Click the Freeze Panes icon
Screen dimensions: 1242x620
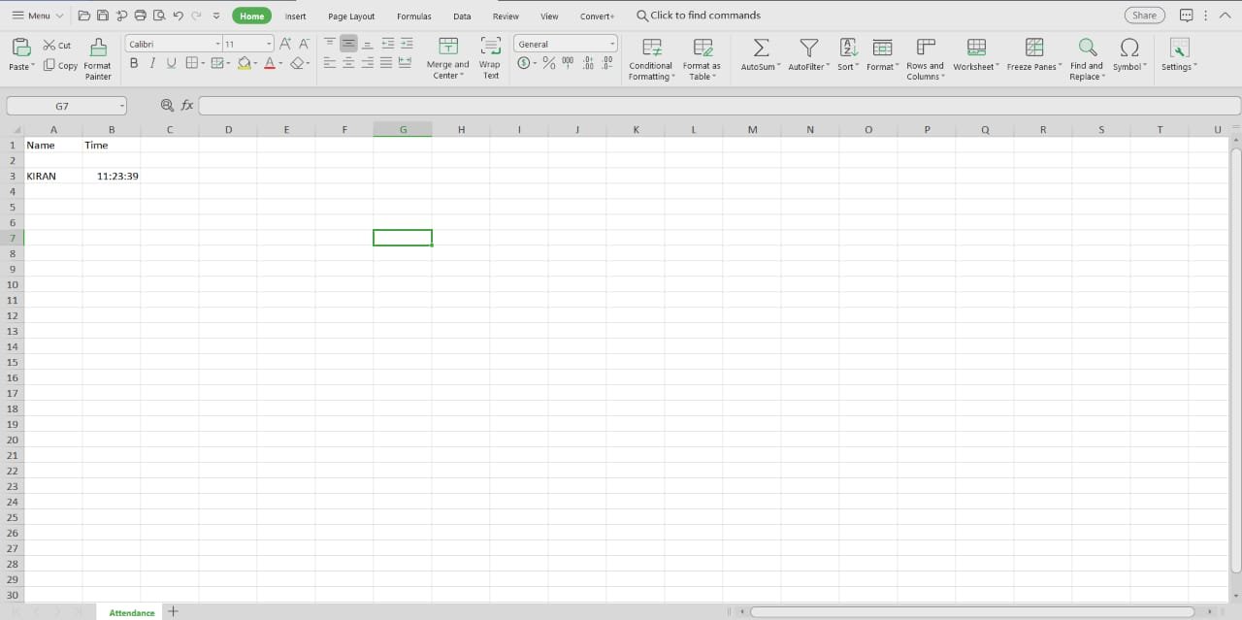click(x=1034, y=48)
